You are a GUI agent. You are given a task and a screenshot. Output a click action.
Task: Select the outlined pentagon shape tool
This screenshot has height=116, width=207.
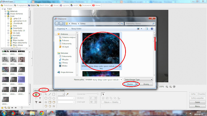point(54,98)
